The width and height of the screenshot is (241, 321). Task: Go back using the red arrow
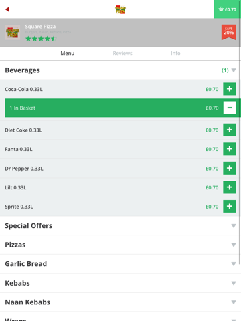click(7, 9)
